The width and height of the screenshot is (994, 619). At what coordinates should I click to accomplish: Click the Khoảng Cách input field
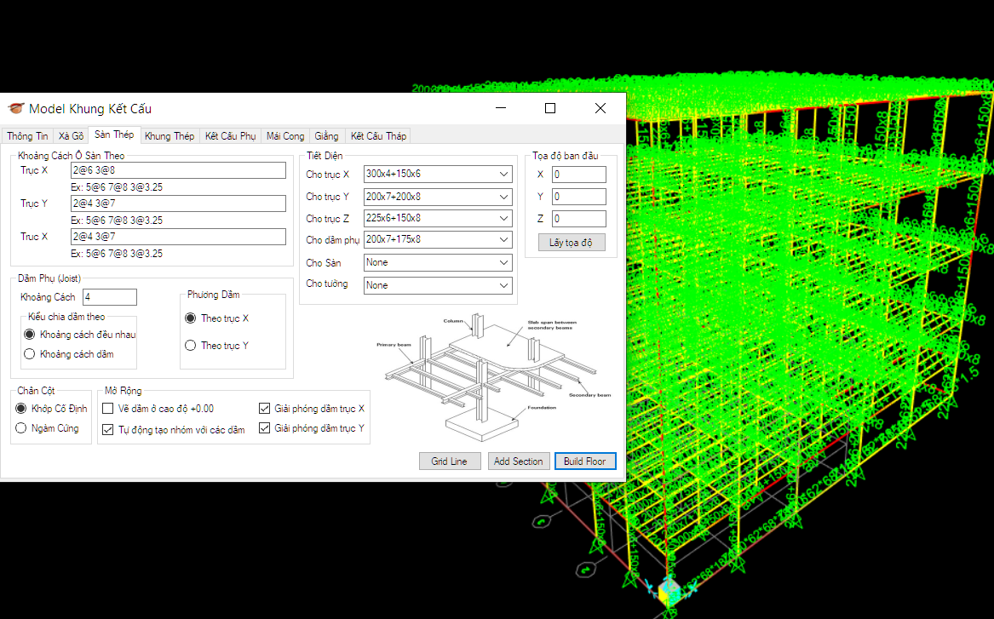109,297
